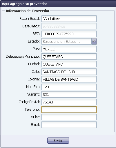Image resolution: width=116 pixels, height=148 pixels.
Task: Click the NumExt field with 123
Action: pos(69,87)
